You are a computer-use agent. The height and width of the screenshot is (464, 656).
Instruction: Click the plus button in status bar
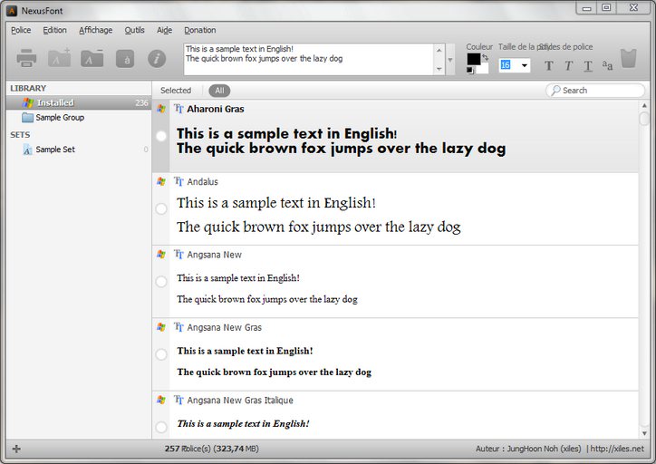(x=16, y=449)
